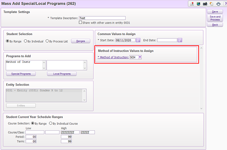The width and height of the screenshot is (227, 150).
Task: Click the Back button
Action: click(x=215, y=25)
